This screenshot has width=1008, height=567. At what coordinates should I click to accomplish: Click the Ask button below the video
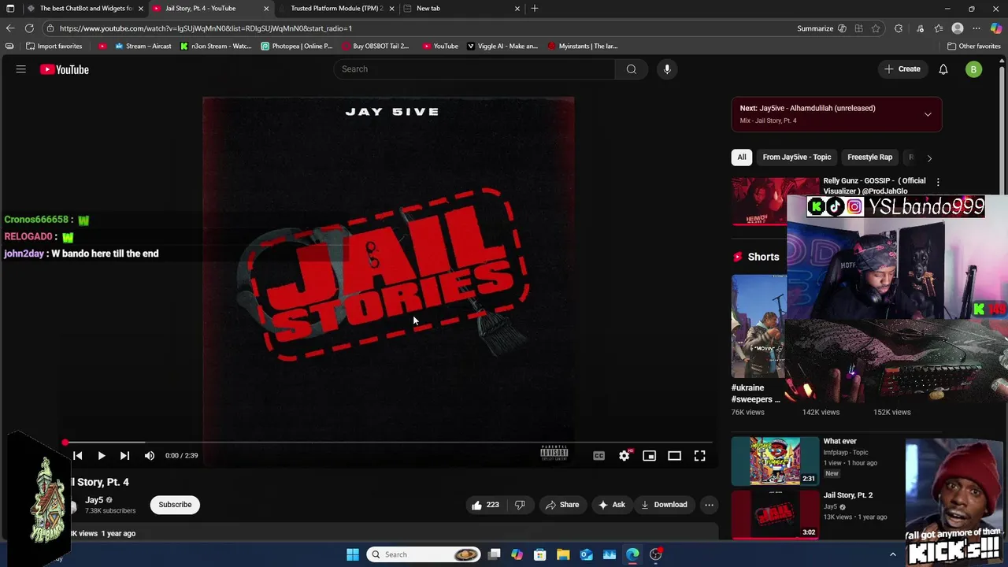tap(612, 505)
